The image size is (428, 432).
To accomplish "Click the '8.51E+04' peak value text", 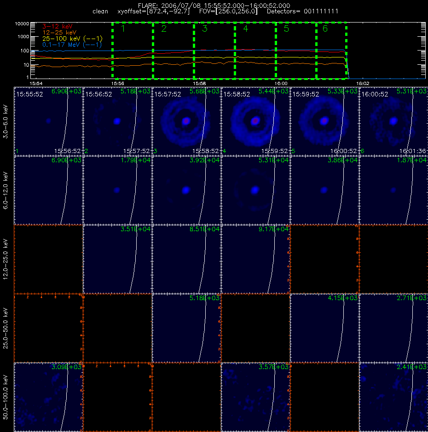I will click(204, 229).
